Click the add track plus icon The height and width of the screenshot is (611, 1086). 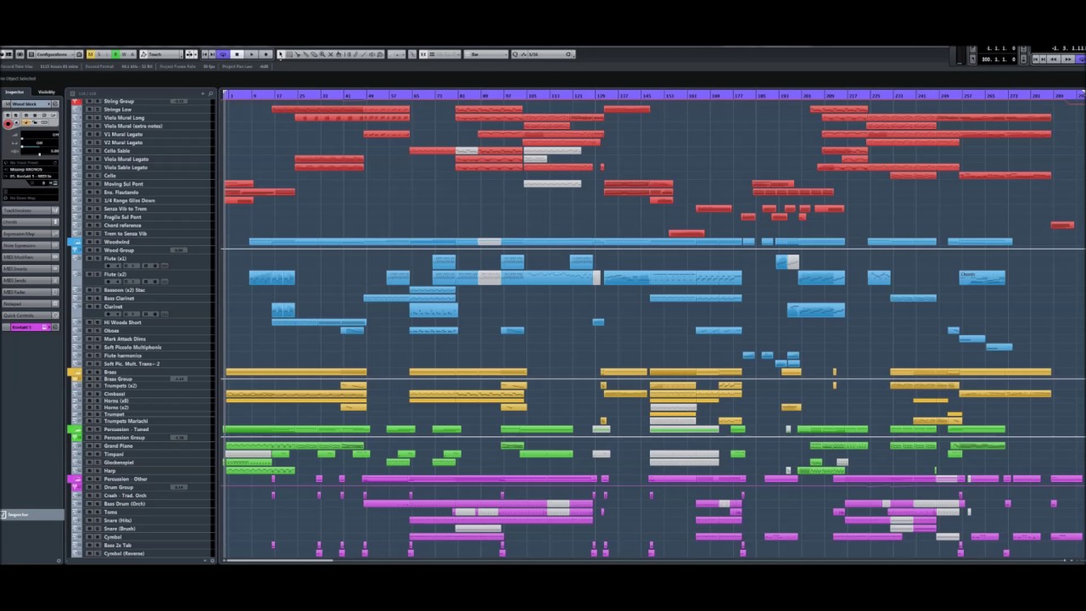coord(203,93)
